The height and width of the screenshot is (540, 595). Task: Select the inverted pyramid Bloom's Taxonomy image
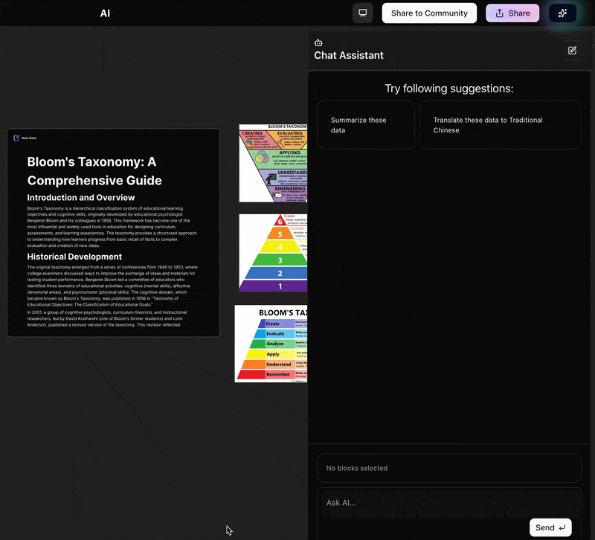point(273,163)
